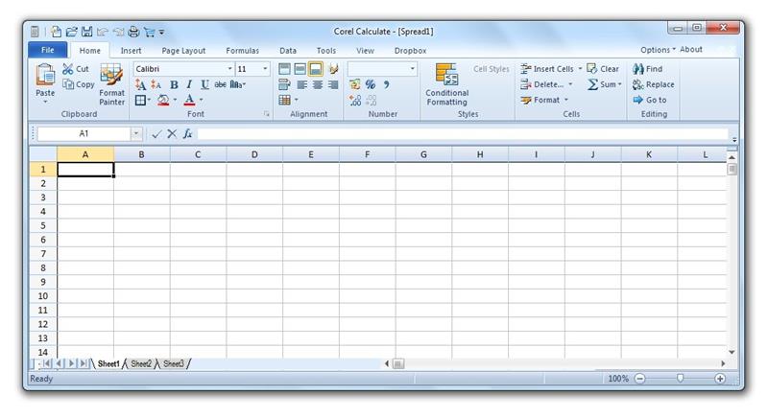This screenshot has width=768, height=418.
Task: Click the Find binoculars icon
Action: pos(638,69)
